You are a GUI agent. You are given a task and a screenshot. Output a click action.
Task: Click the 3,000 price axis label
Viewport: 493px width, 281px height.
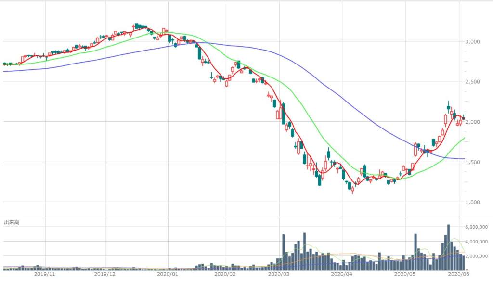(x=473, y=41)
